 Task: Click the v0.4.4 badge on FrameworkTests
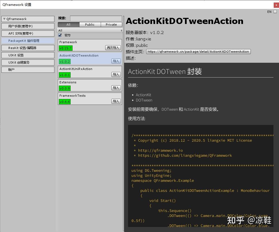coord(65,101)
